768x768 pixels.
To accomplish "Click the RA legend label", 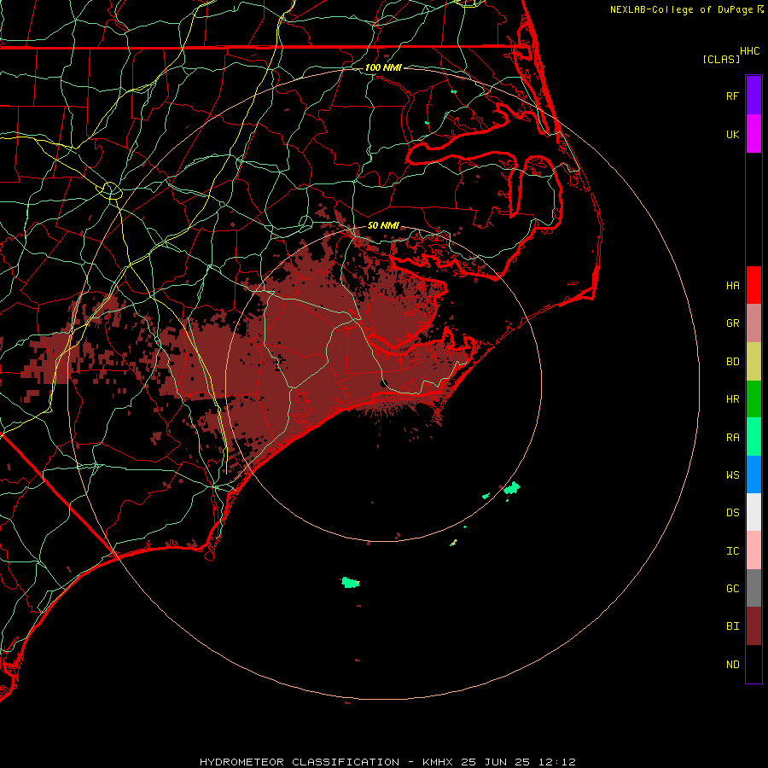I will pyautogui.click(x=732, y=438).
